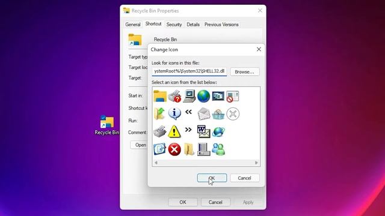Choose the Internet Explorer globe icon

coord(218,132)
